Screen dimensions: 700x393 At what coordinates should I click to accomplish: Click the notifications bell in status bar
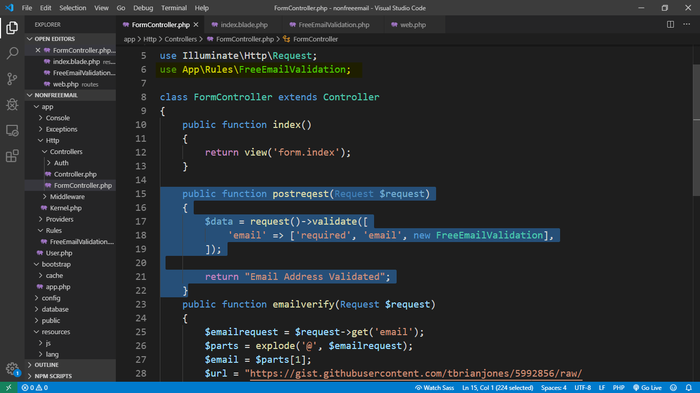tap(688, 388)
